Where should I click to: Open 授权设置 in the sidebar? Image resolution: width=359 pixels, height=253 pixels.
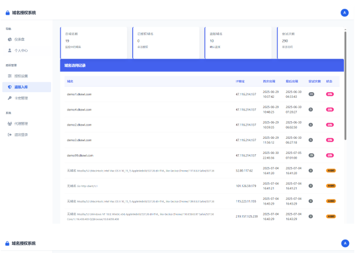[x=21, y=76]
